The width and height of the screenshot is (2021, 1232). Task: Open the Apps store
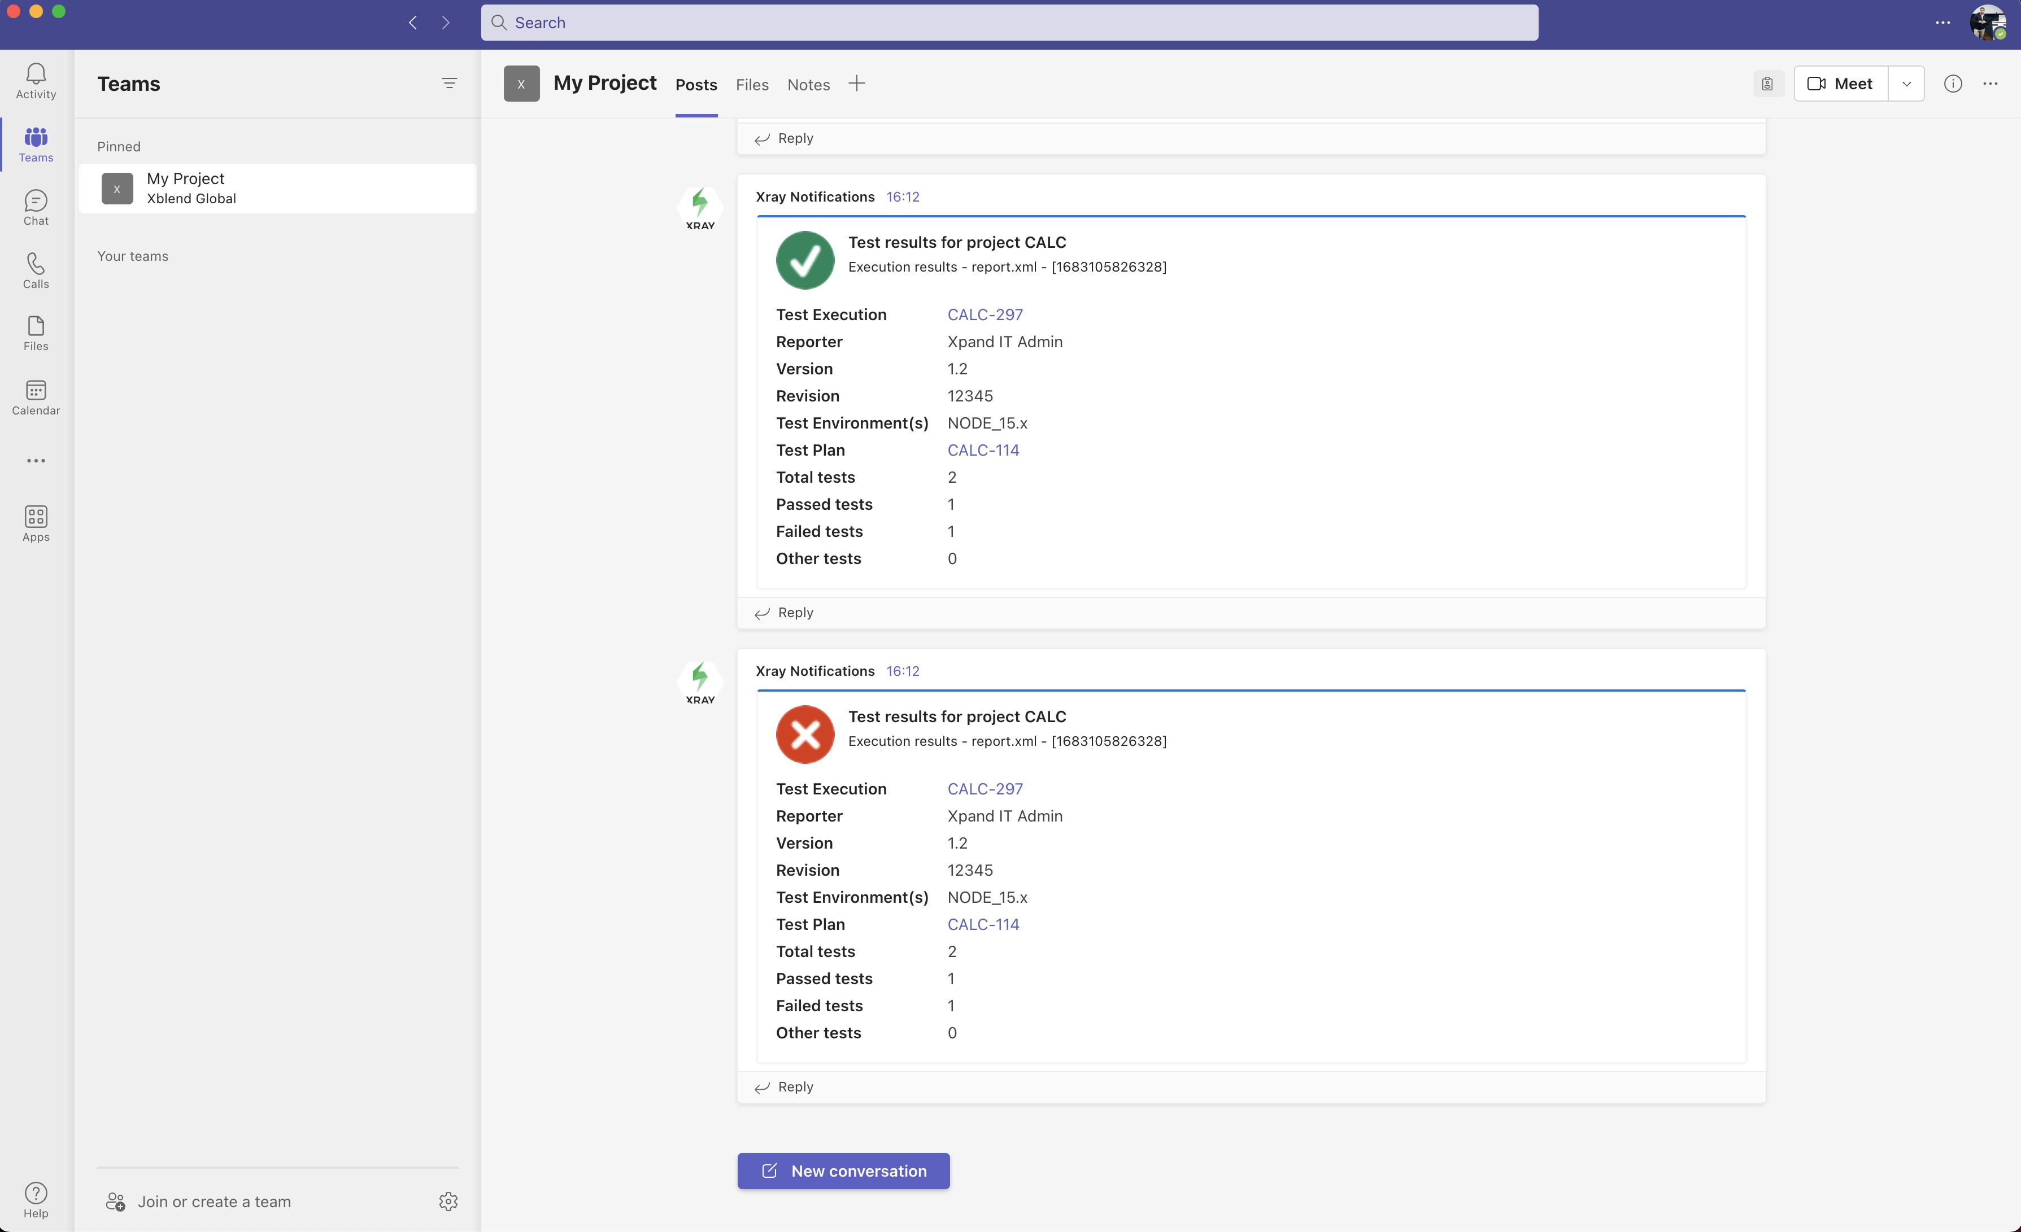(x=36, y=524)
